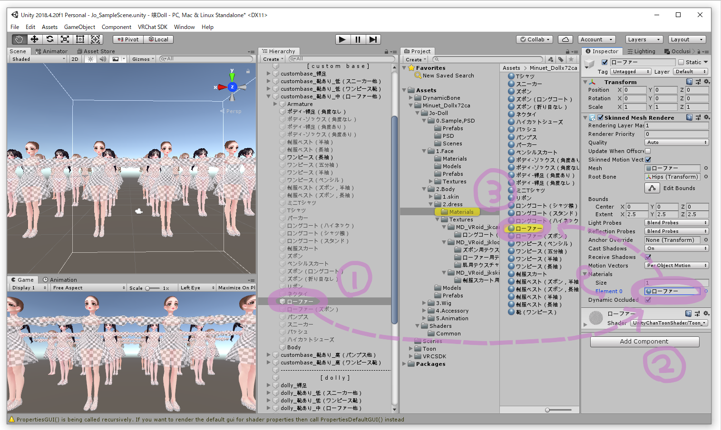Collapse the Materials section in Inspector
721x430 pixels.
(x=585, y=274)
